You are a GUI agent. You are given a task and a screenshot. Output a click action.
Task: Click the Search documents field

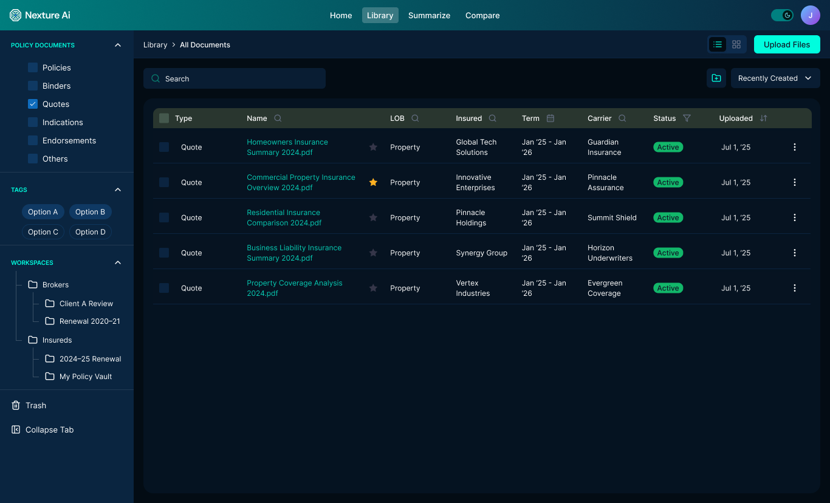235,78
